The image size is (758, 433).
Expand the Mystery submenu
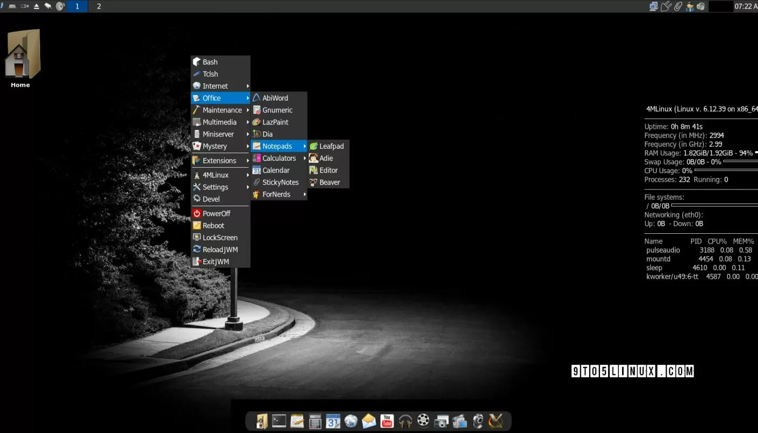tap(220, 146)
